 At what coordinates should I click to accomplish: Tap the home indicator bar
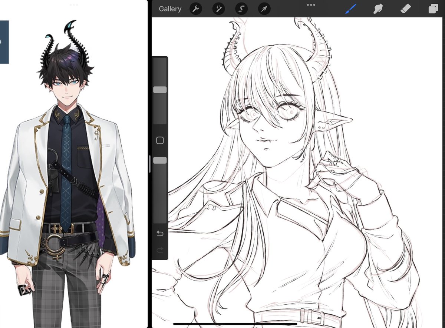pos(235,324)
